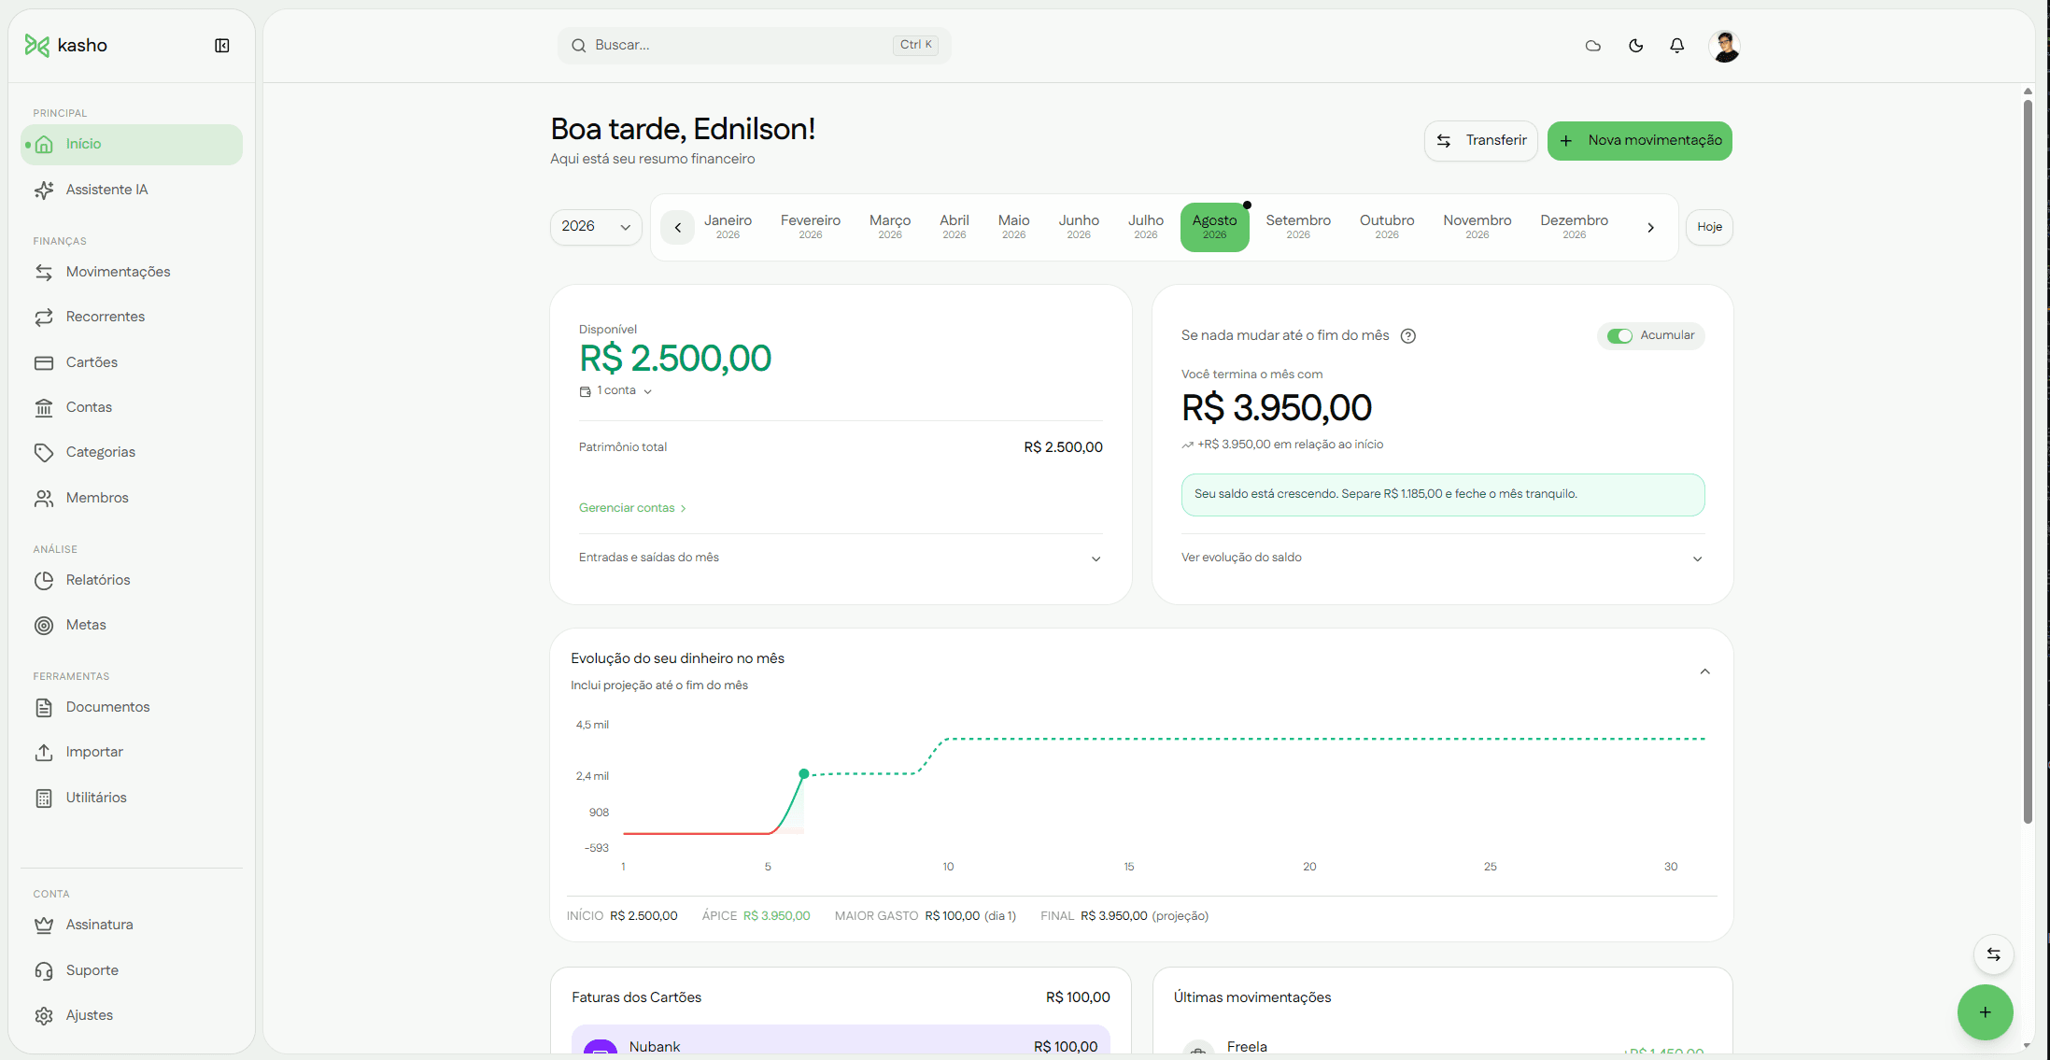
Task: Click the Utilitários calculator icon
Action: click(44, 798)
